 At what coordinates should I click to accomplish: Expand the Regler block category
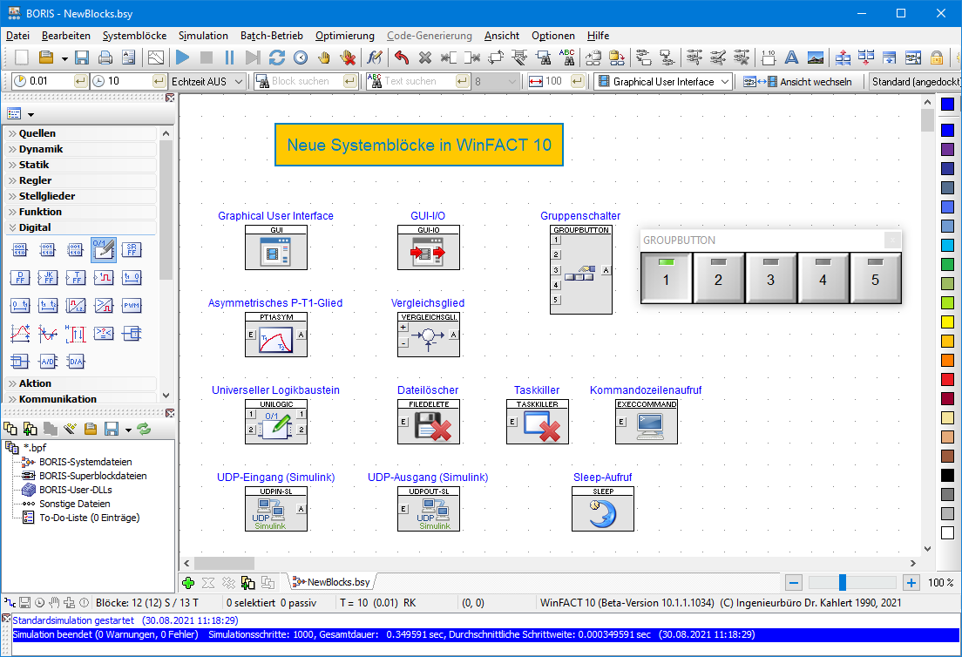[x=80, y=180]
